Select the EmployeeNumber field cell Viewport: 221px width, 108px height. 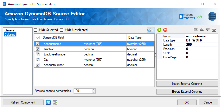tap(62, 54)
